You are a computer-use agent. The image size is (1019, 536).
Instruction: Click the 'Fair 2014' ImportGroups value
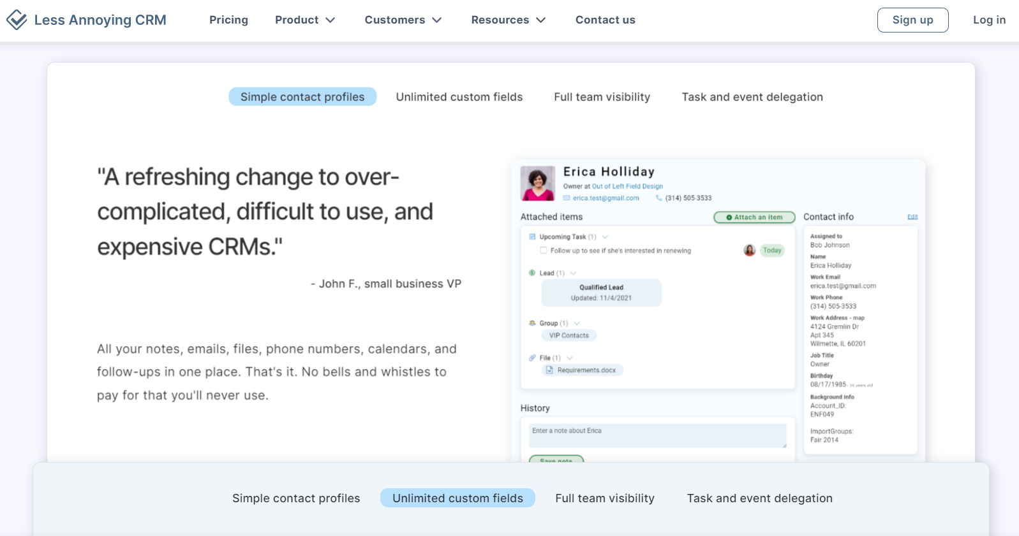click(x=824, y=440)
